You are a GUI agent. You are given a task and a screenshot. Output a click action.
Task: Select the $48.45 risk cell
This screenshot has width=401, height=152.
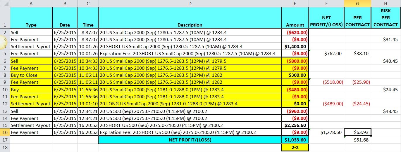coord(386,111)
